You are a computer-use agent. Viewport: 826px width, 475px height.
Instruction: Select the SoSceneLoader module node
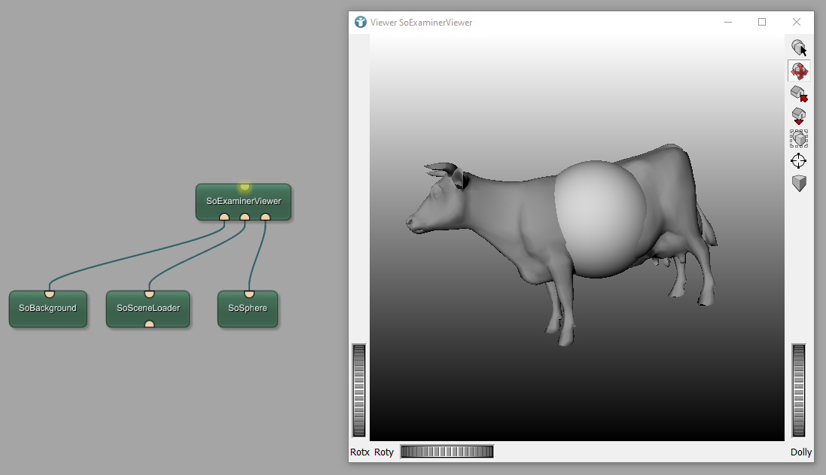(148, 309)
